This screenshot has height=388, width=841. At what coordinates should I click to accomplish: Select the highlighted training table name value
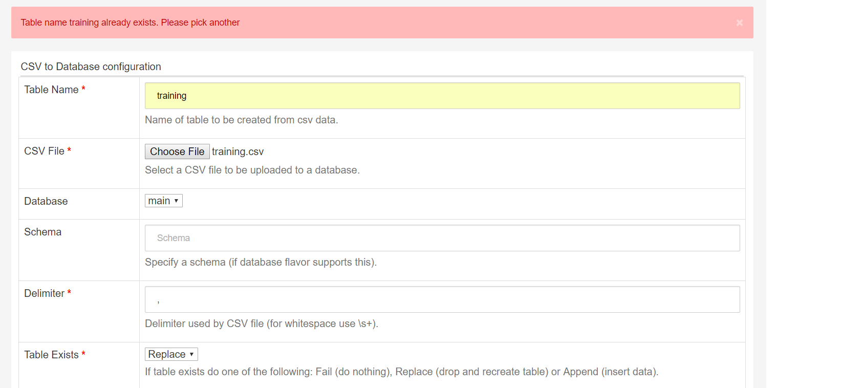tap(171, 95)
